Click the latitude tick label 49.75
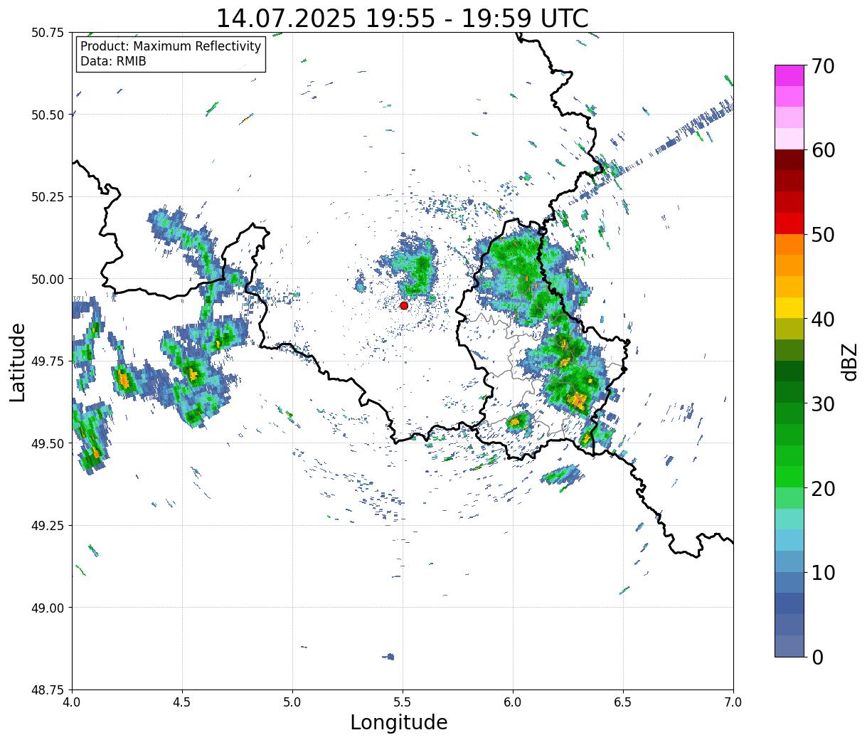Screen dimensions: 867x740 [48, 361]
